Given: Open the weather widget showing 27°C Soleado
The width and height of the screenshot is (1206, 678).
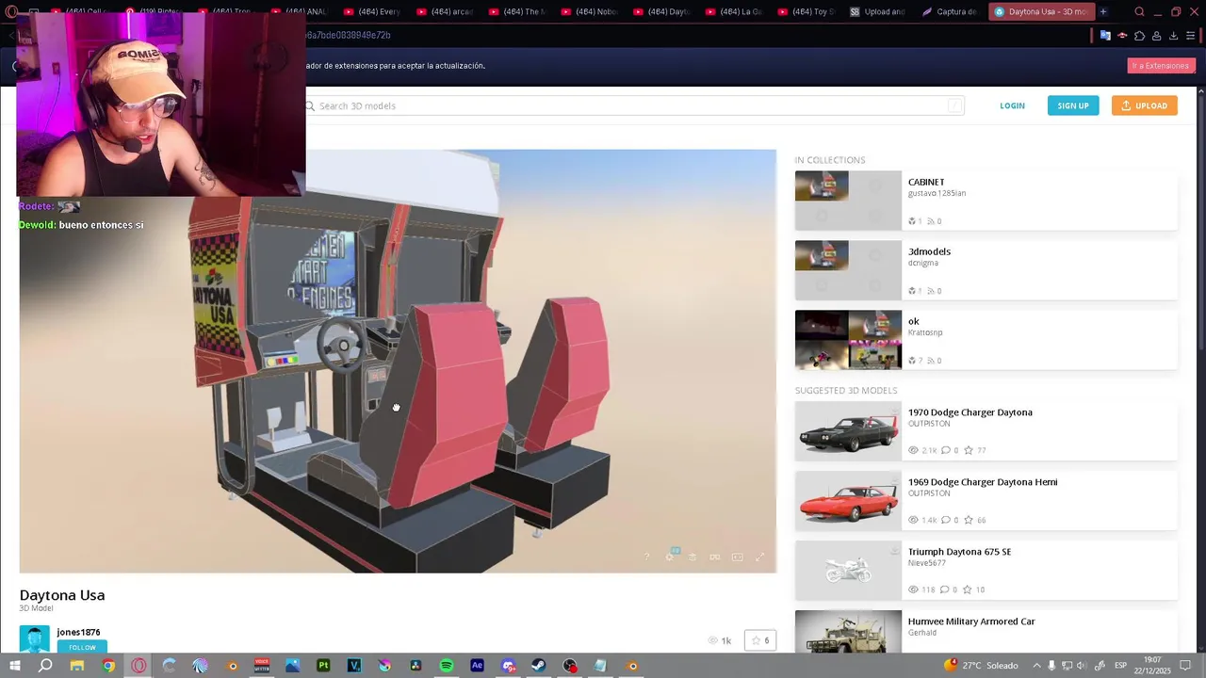Looking at the screenshot, I should pyautogui.click(x=980, y=666).
